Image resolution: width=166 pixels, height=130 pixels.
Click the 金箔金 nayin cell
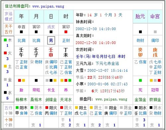pyautogui.click(x=140, y=100)
